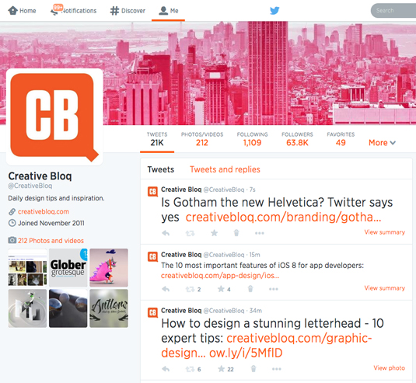Open the cat photos grid thumbnail
Viewport: 416px width, 383px height.
click(27, 268)
